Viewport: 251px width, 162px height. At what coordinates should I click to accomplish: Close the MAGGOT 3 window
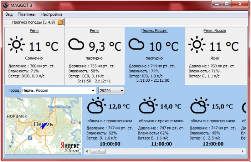240,4
